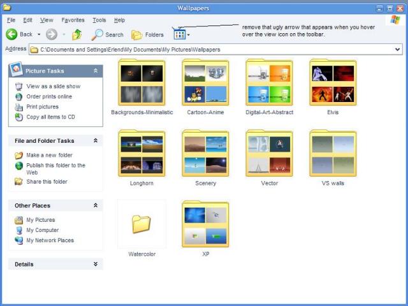
Task: Select the XP folder thumbnail
Action: 205,224
